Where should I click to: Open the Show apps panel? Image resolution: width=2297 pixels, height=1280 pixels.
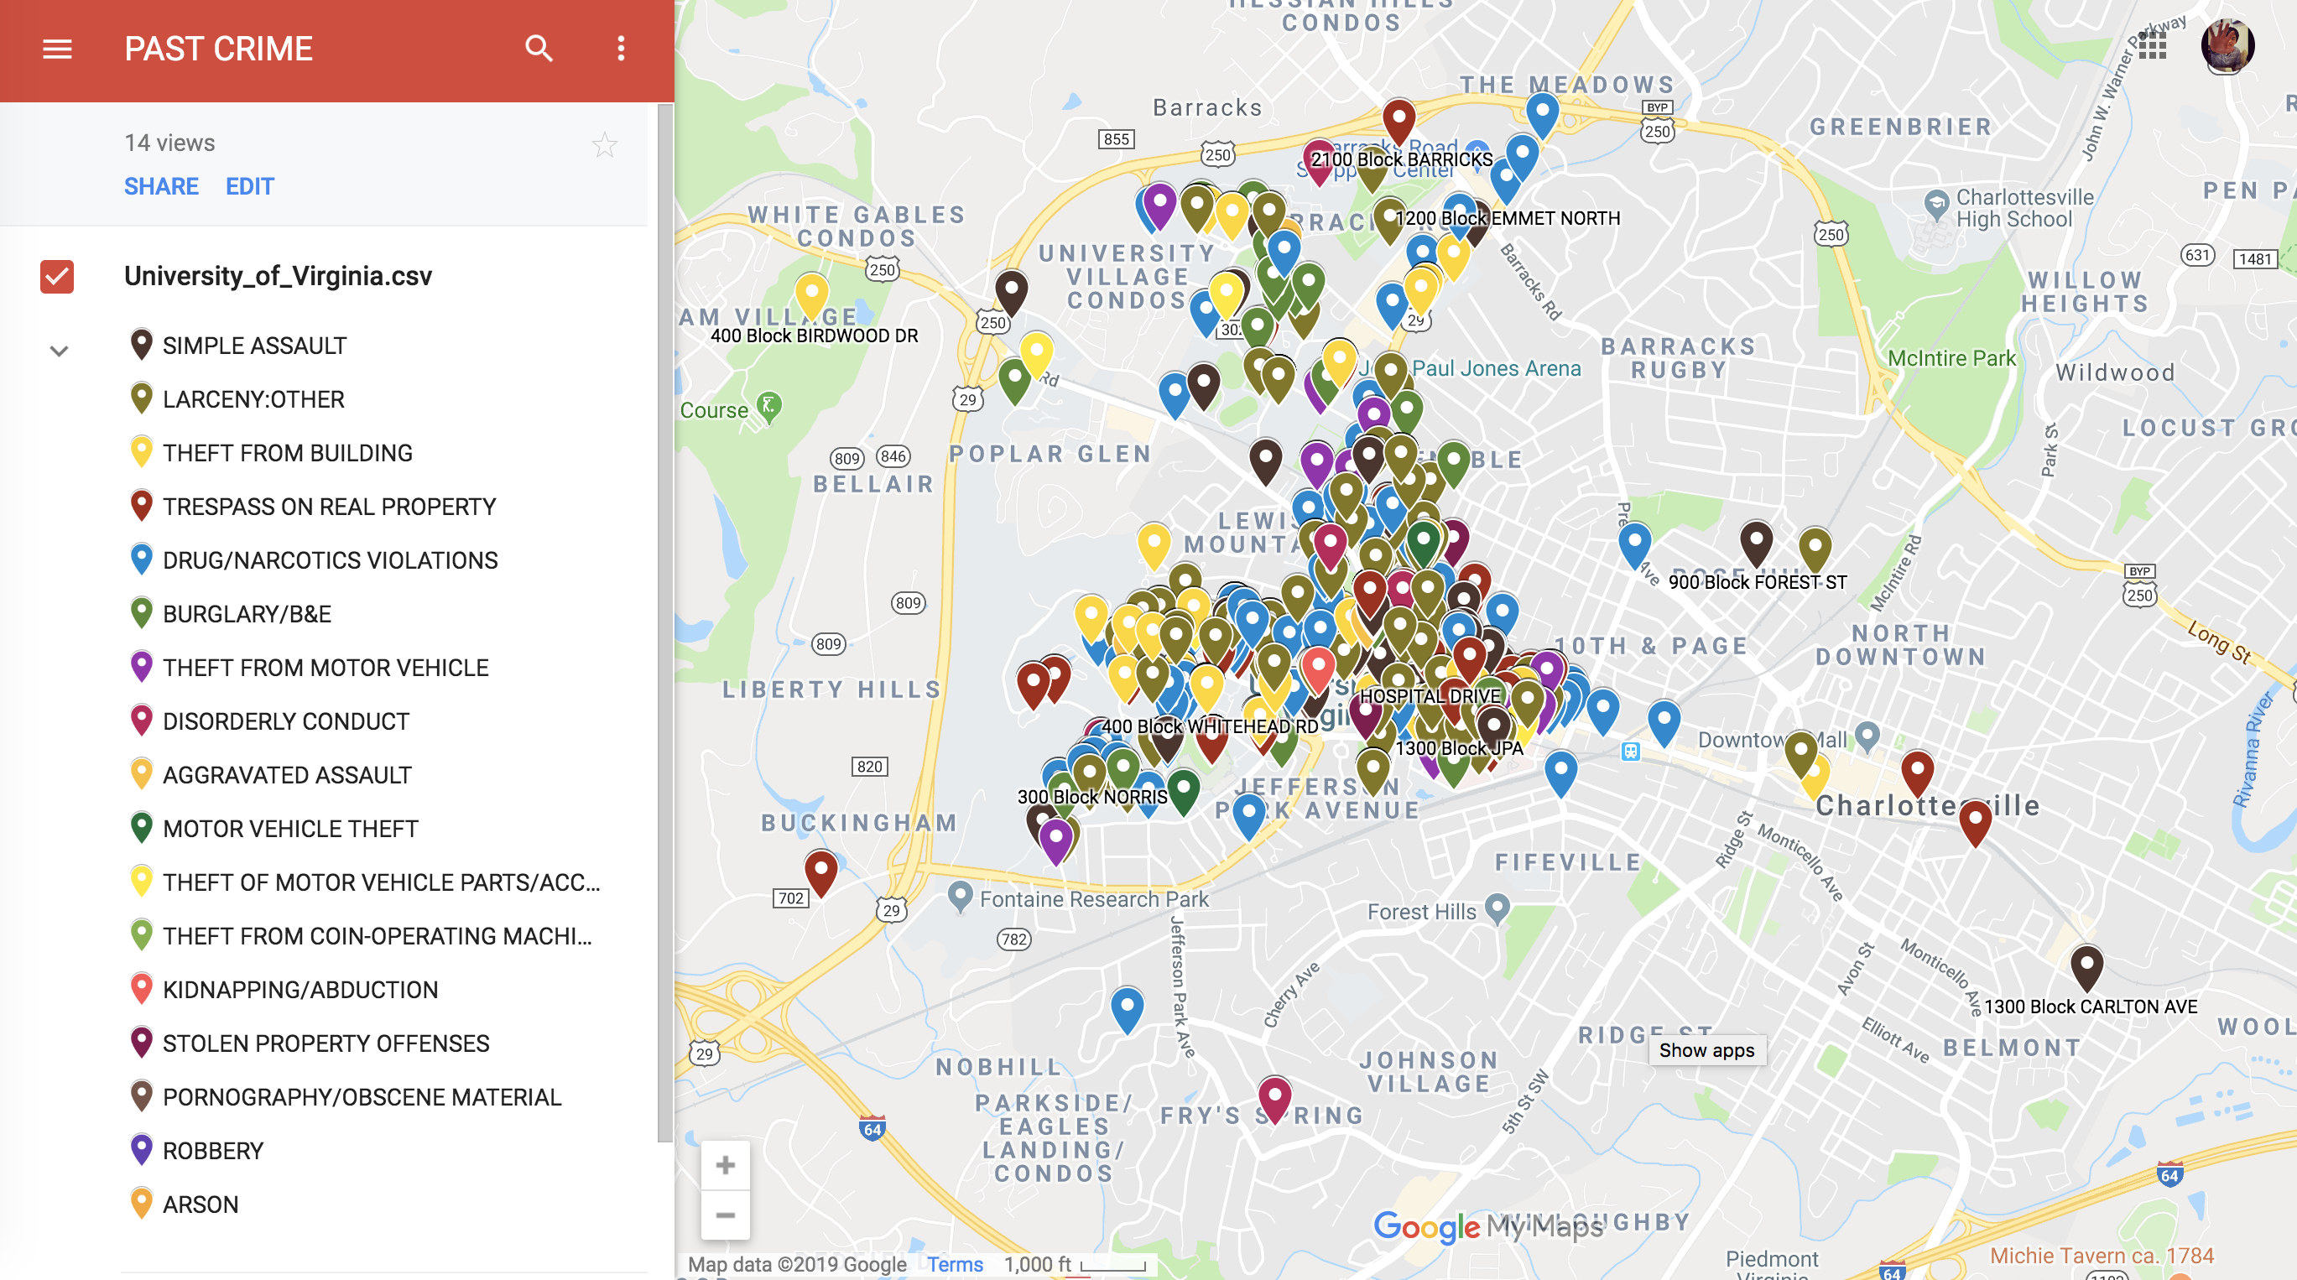(1706, 1051)
